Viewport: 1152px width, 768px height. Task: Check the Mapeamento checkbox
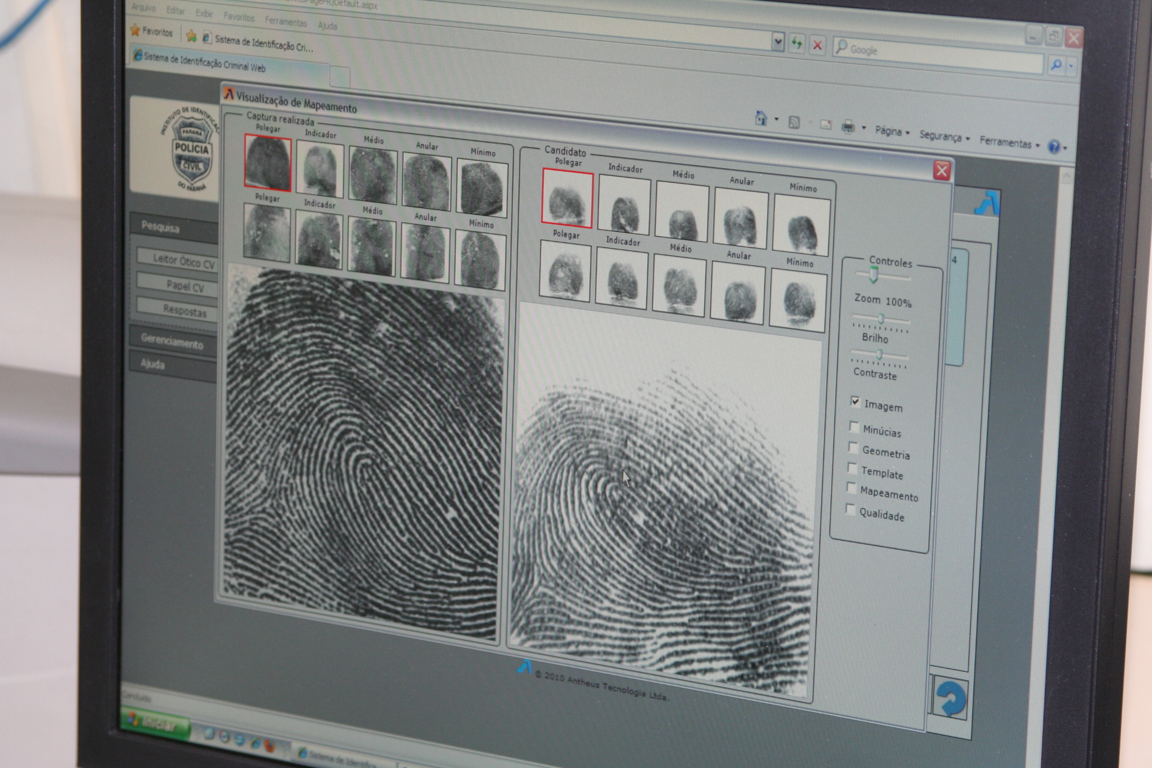click(851, 488)
